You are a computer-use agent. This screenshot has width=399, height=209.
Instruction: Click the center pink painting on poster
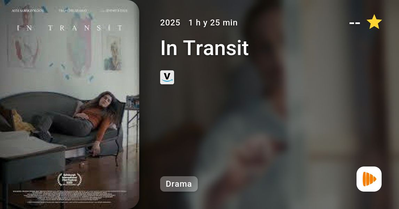click(x=79, y=45)
